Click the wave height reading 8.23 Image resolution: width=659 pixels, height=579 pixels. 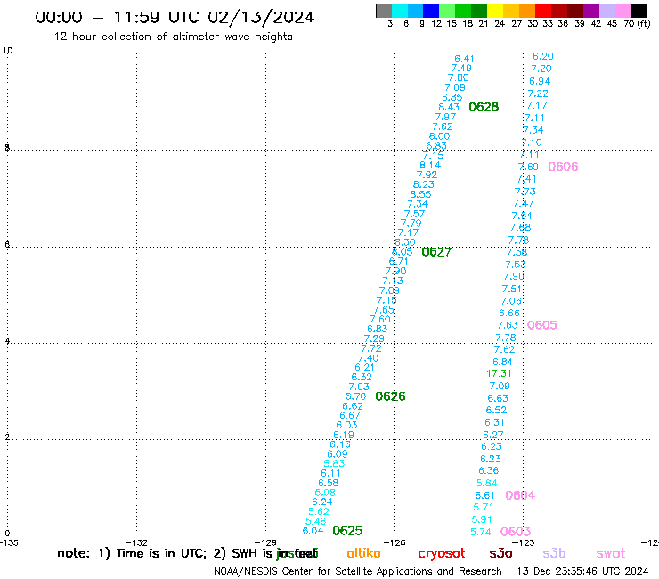coord(424,184)
